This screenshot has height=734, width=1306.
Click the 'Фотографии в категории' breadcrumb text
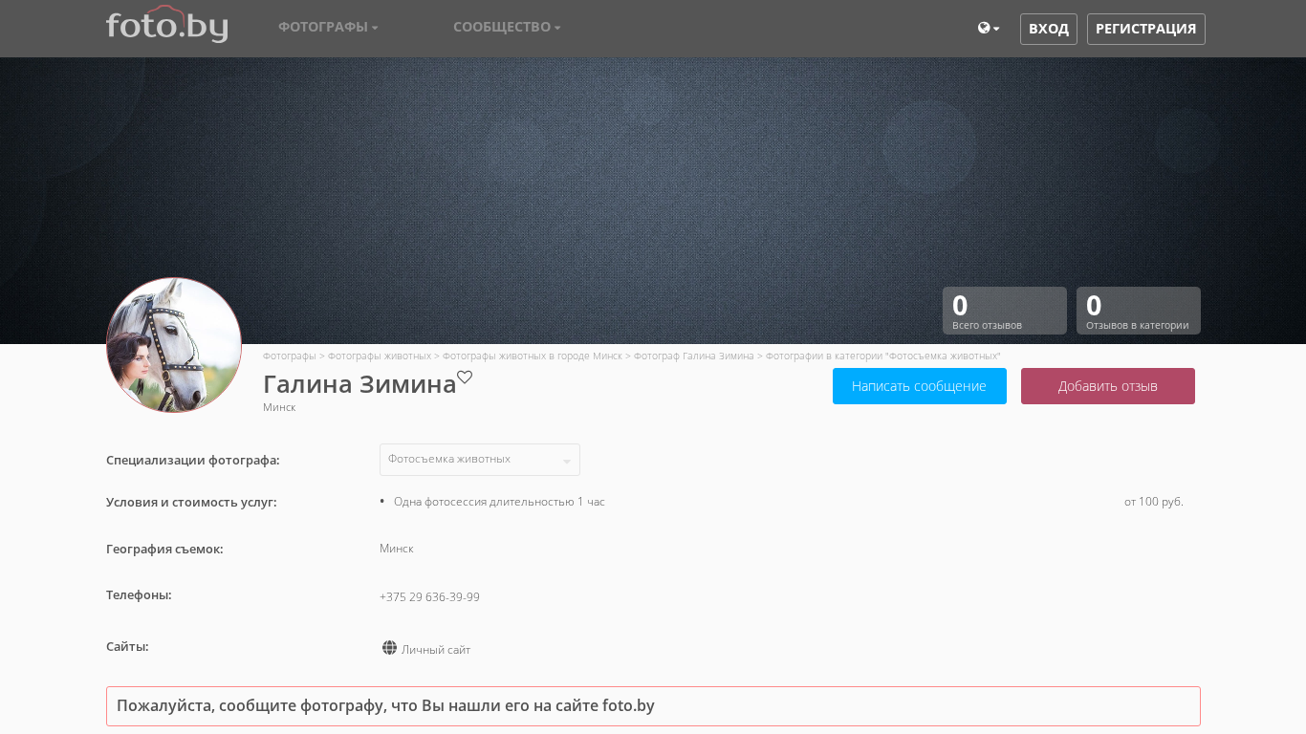coord(882,356)
